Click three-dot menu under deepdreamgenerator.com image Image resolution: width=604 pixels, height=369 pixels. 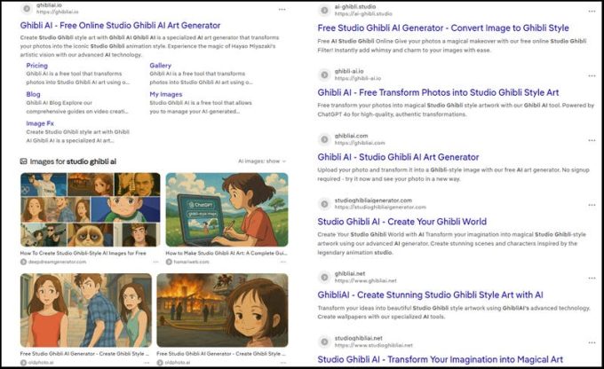[x=155, y=263]
